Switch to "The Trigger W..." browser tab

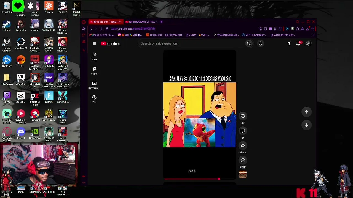tap(106, 22)
